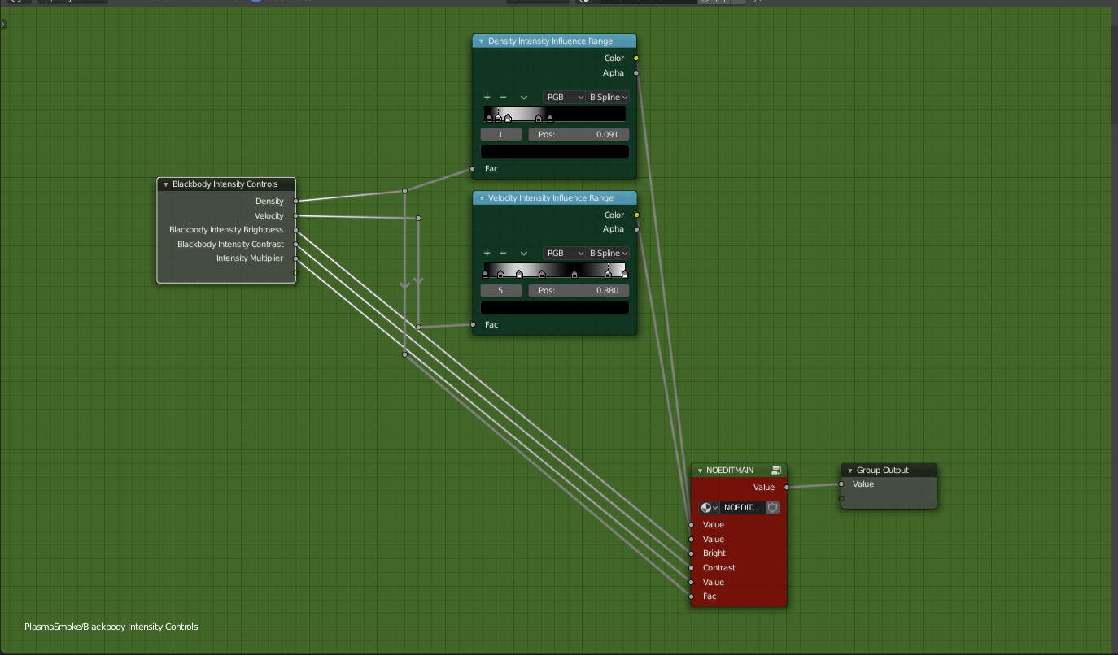The height and width of the screenshot is (655, 1118).
Task: Remove the selected stop from the Velocity ramp
Action: pyautogui.click(x=504, y=253)
